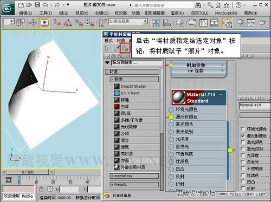Open material browser options triangle menu

point(107,63)
